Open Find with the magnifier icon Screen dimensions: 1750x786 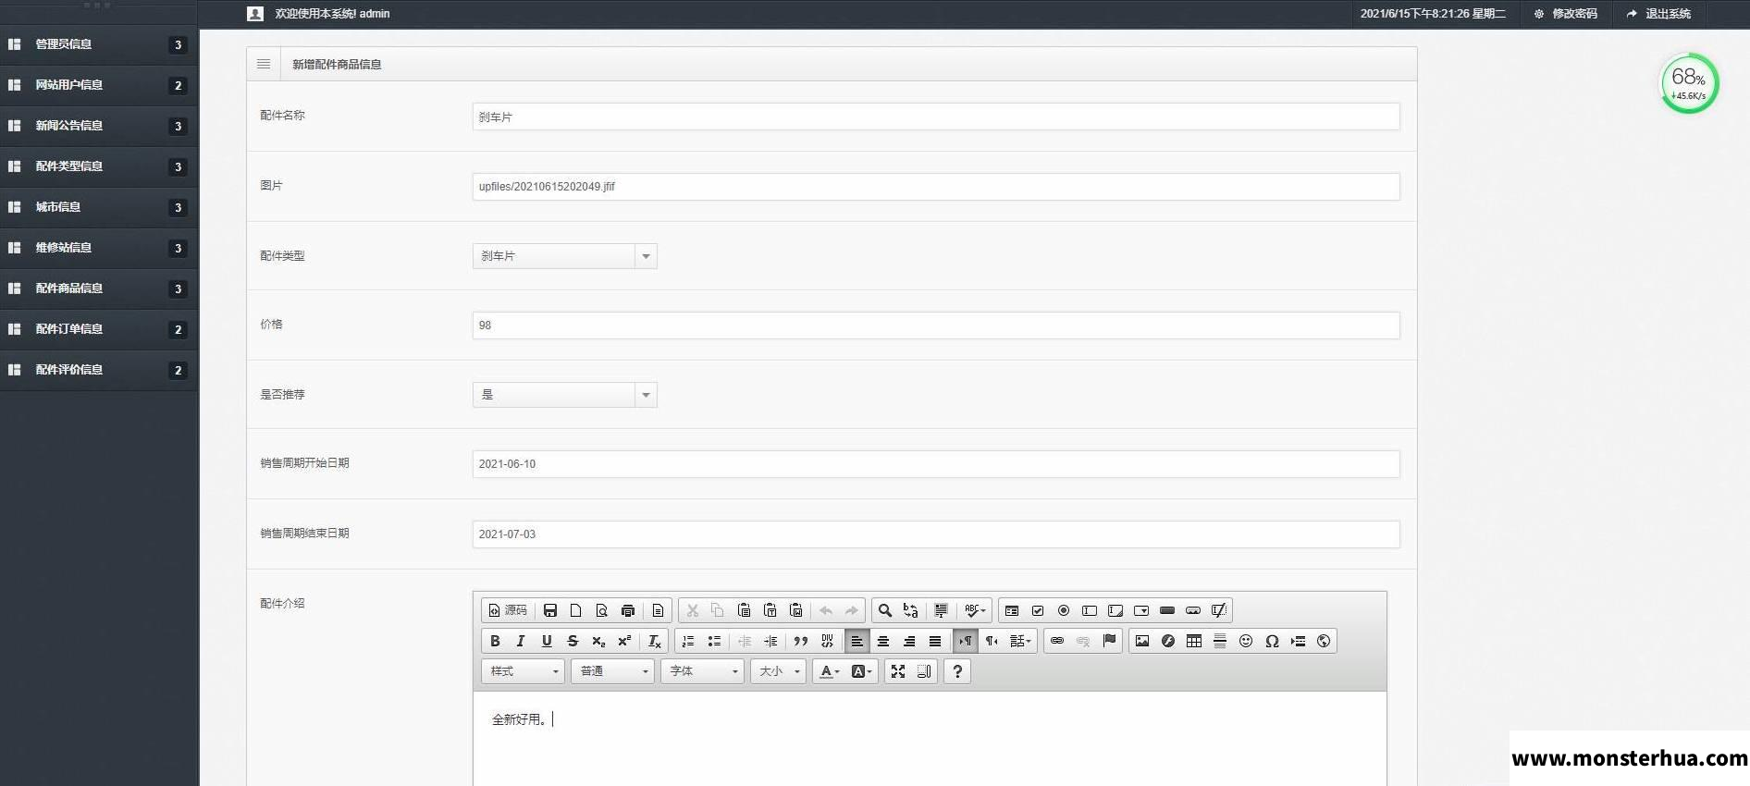click(885, 610)
